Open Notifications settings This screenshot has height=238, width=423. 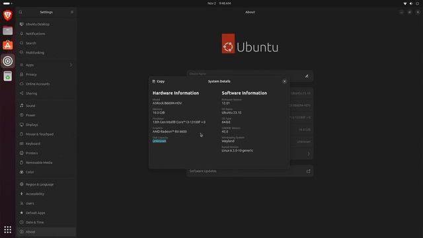(46, 34)
